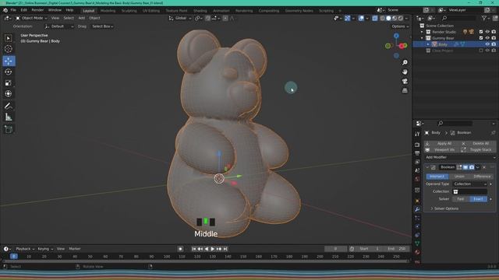This screenshot has height=280, width=499.
Task: Switch to Modeling workspace tab
Action: (x=108, y=11)
